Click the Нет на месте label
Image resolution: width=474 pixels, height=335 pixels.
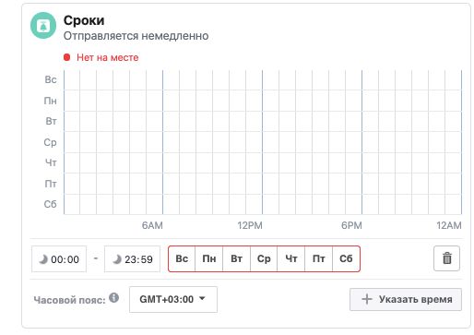[108, 57]
